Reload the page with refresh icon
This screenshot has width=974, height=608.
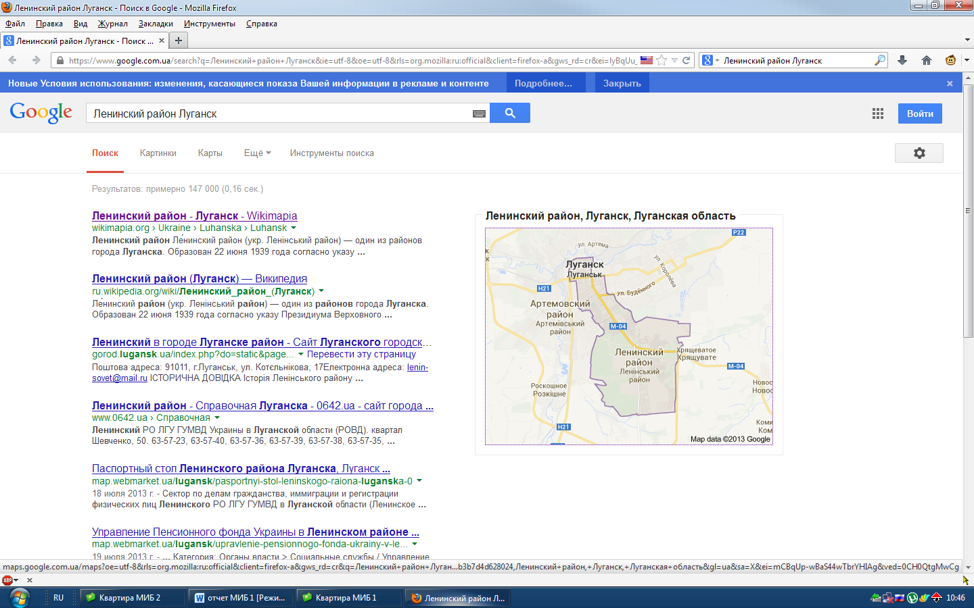click(x=686, y=60)
